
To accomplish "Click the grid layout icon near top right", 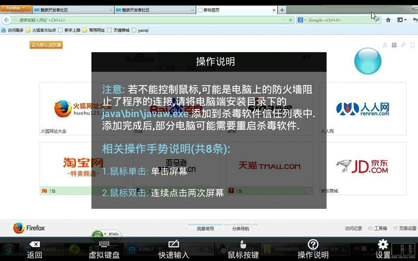I will tap(394, 45).
